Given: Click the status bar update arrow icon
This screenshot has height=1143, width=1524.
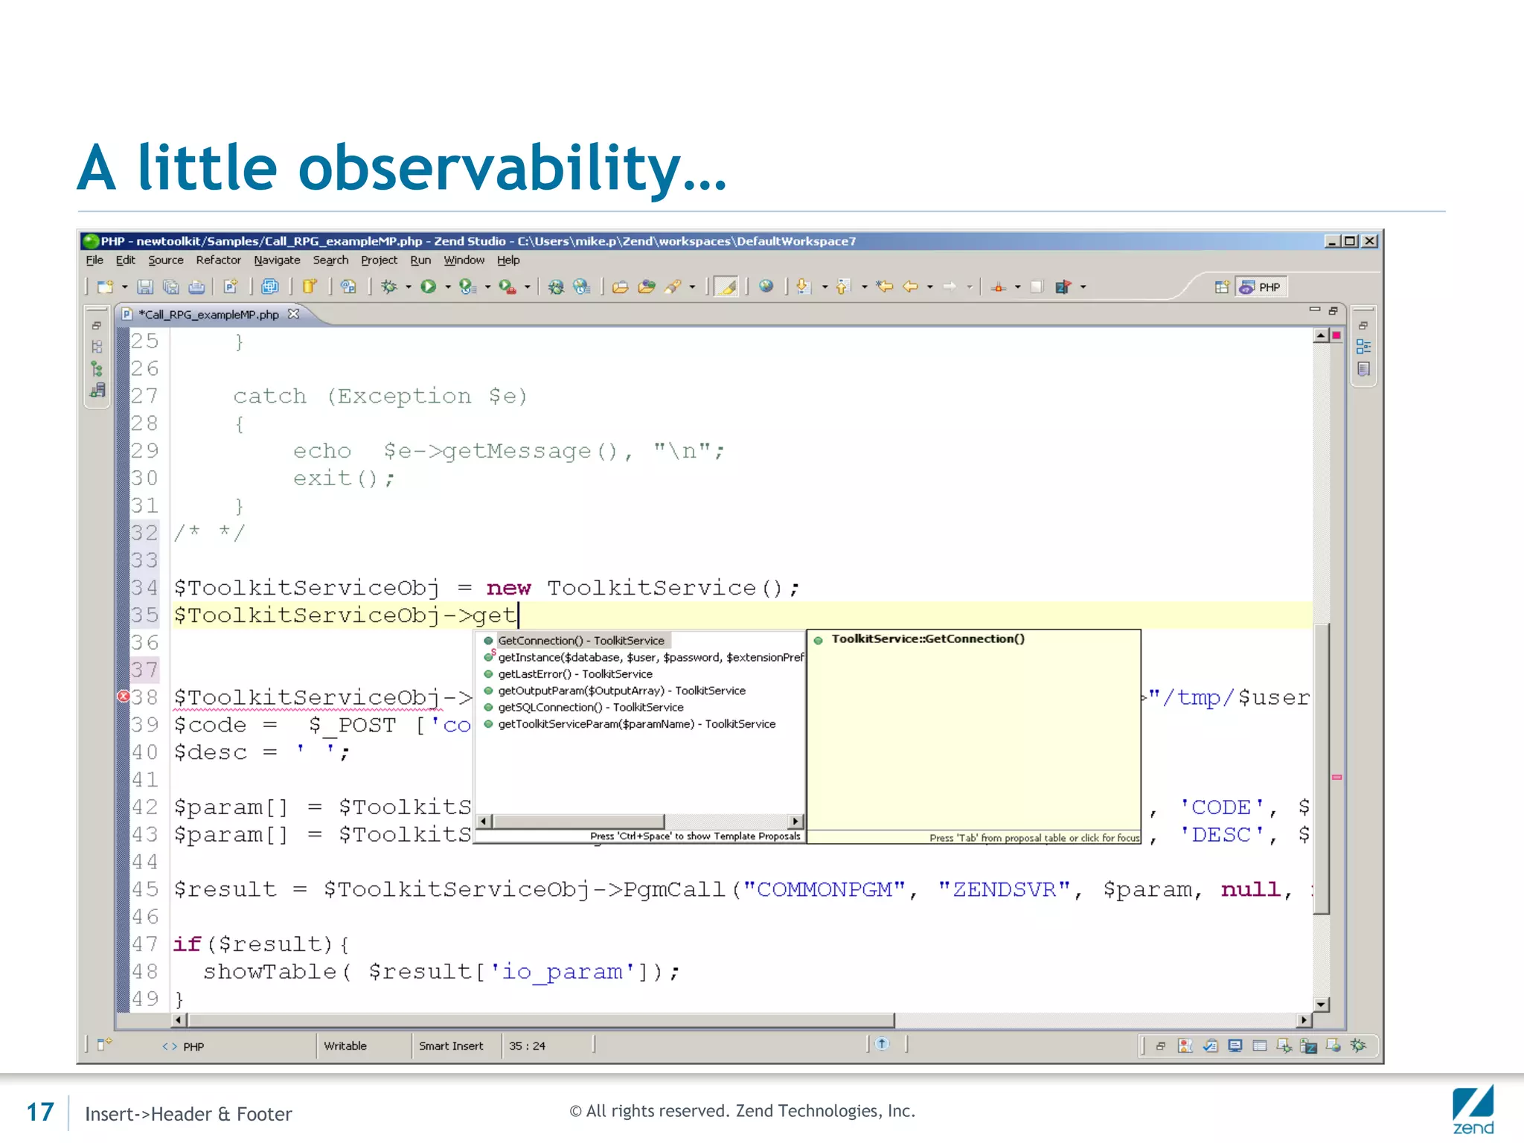Looking at the screenshot, I should 883,1044.
